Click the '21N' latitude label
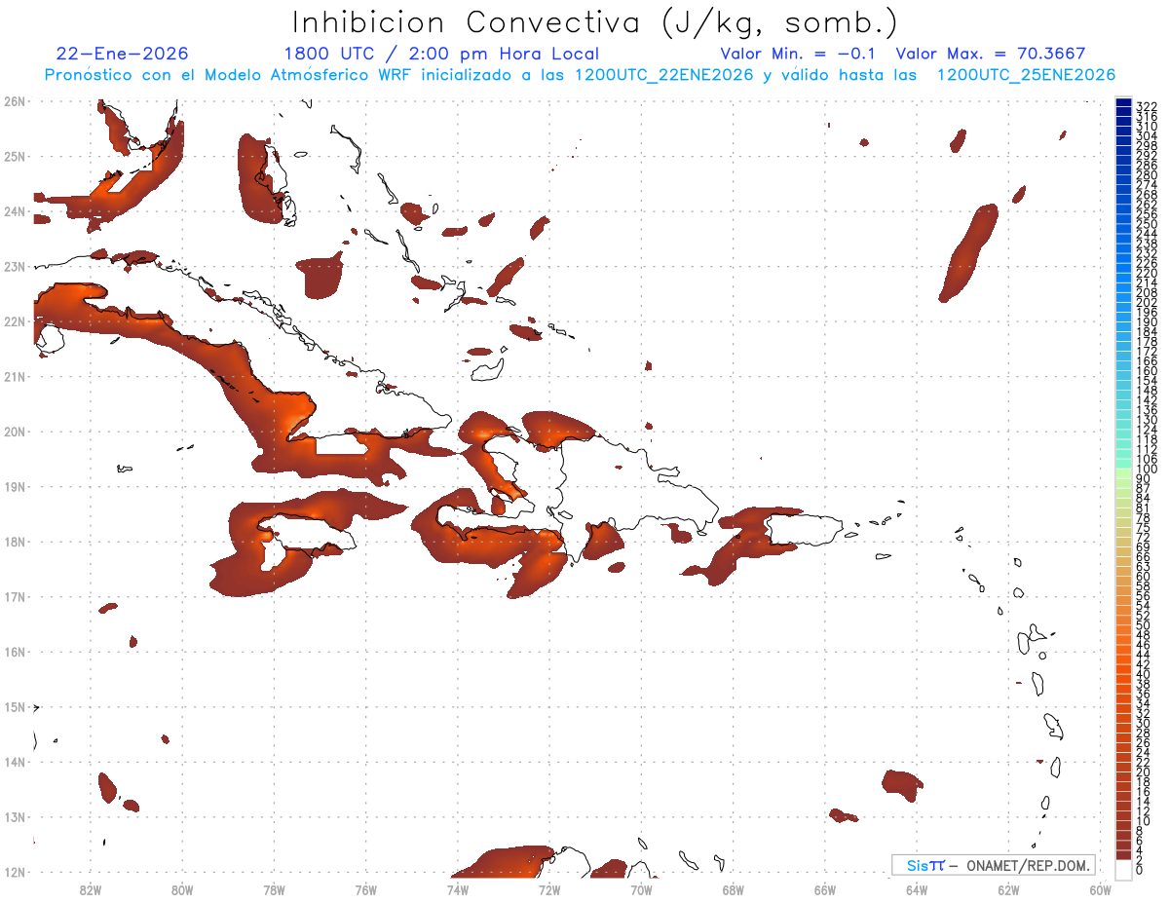Viewport: 1169px width, 903px height. (x=15, y=376)
